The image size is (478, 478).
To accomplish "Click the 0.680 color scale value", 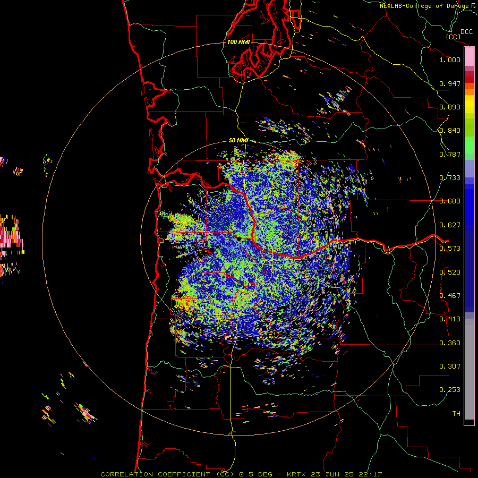I will (x=450, y=201).
